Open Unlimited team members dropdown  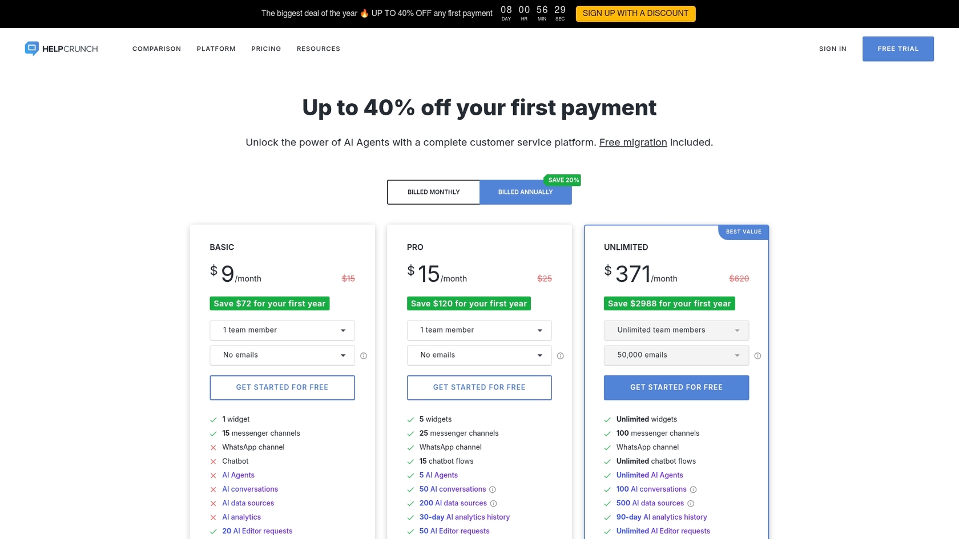pos(676,330)
